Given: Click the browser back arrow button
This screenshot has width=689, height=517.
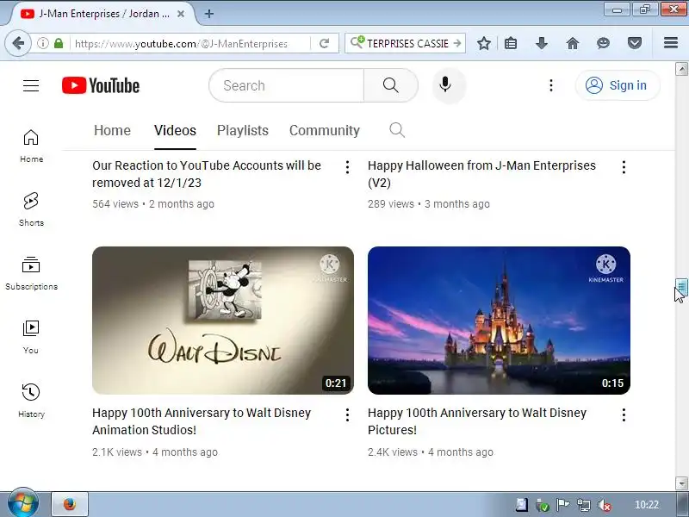Looking at the screenshot, I should pos(18,43).
